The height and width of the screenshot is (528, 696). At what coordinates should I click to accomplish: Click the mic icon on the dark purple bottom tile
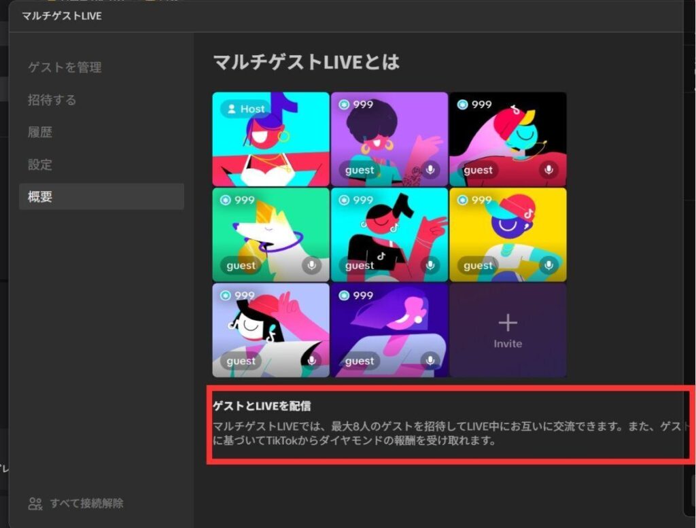430,361
